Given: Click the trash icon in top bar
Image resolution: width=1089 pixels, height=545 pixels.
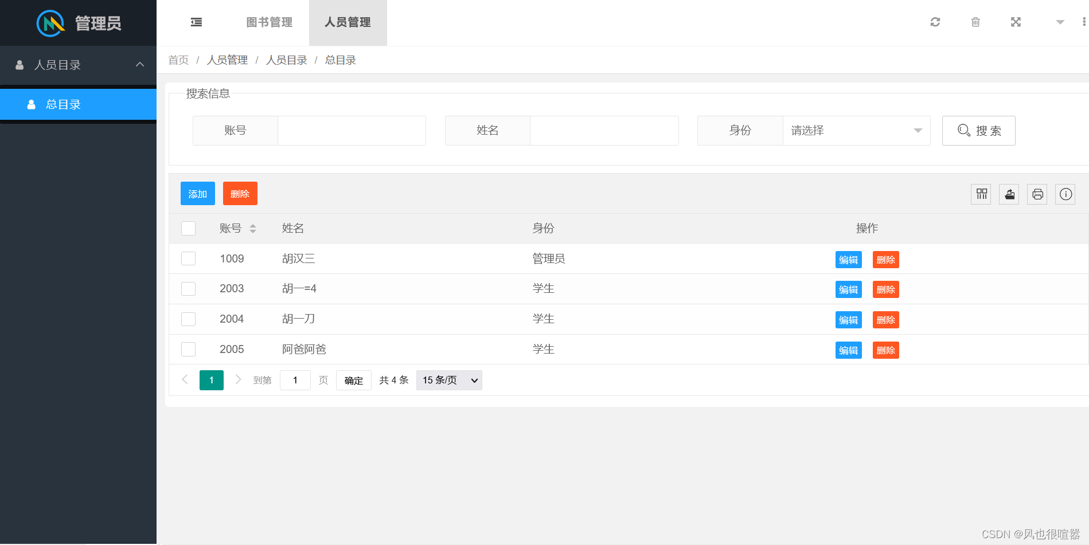Looking at the screenshot, I should [975, 22].
